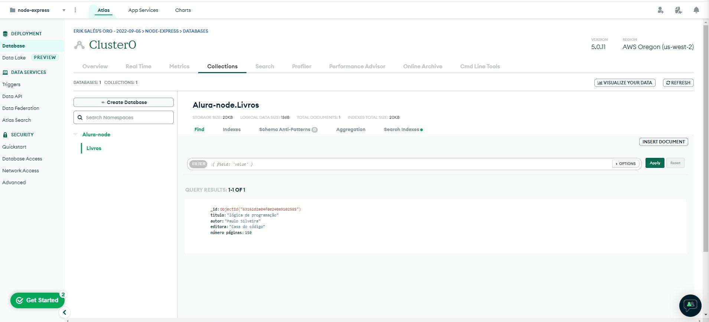Open Triggers in the sidebar

(11, 84)
